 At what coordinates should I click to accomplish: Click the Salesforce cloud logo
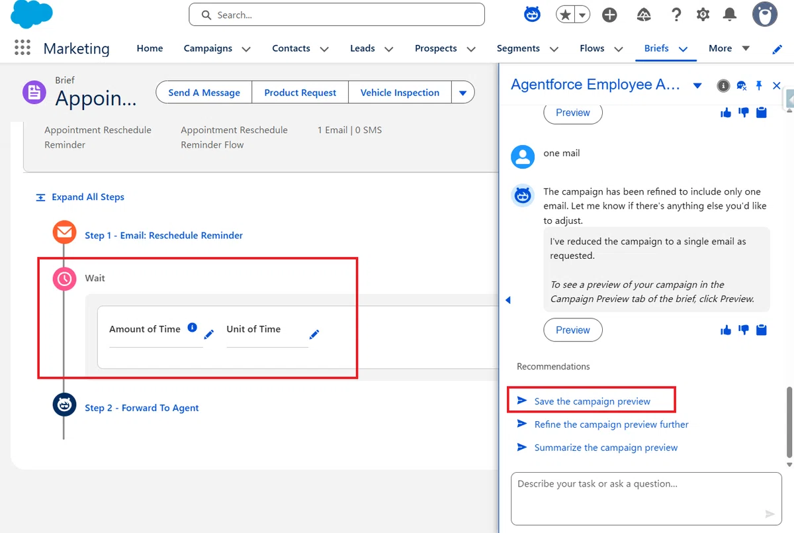[x=31, y=15]
